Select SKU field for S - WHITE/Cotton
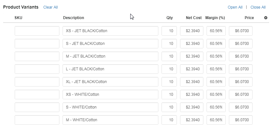 (x=37, y=107)
